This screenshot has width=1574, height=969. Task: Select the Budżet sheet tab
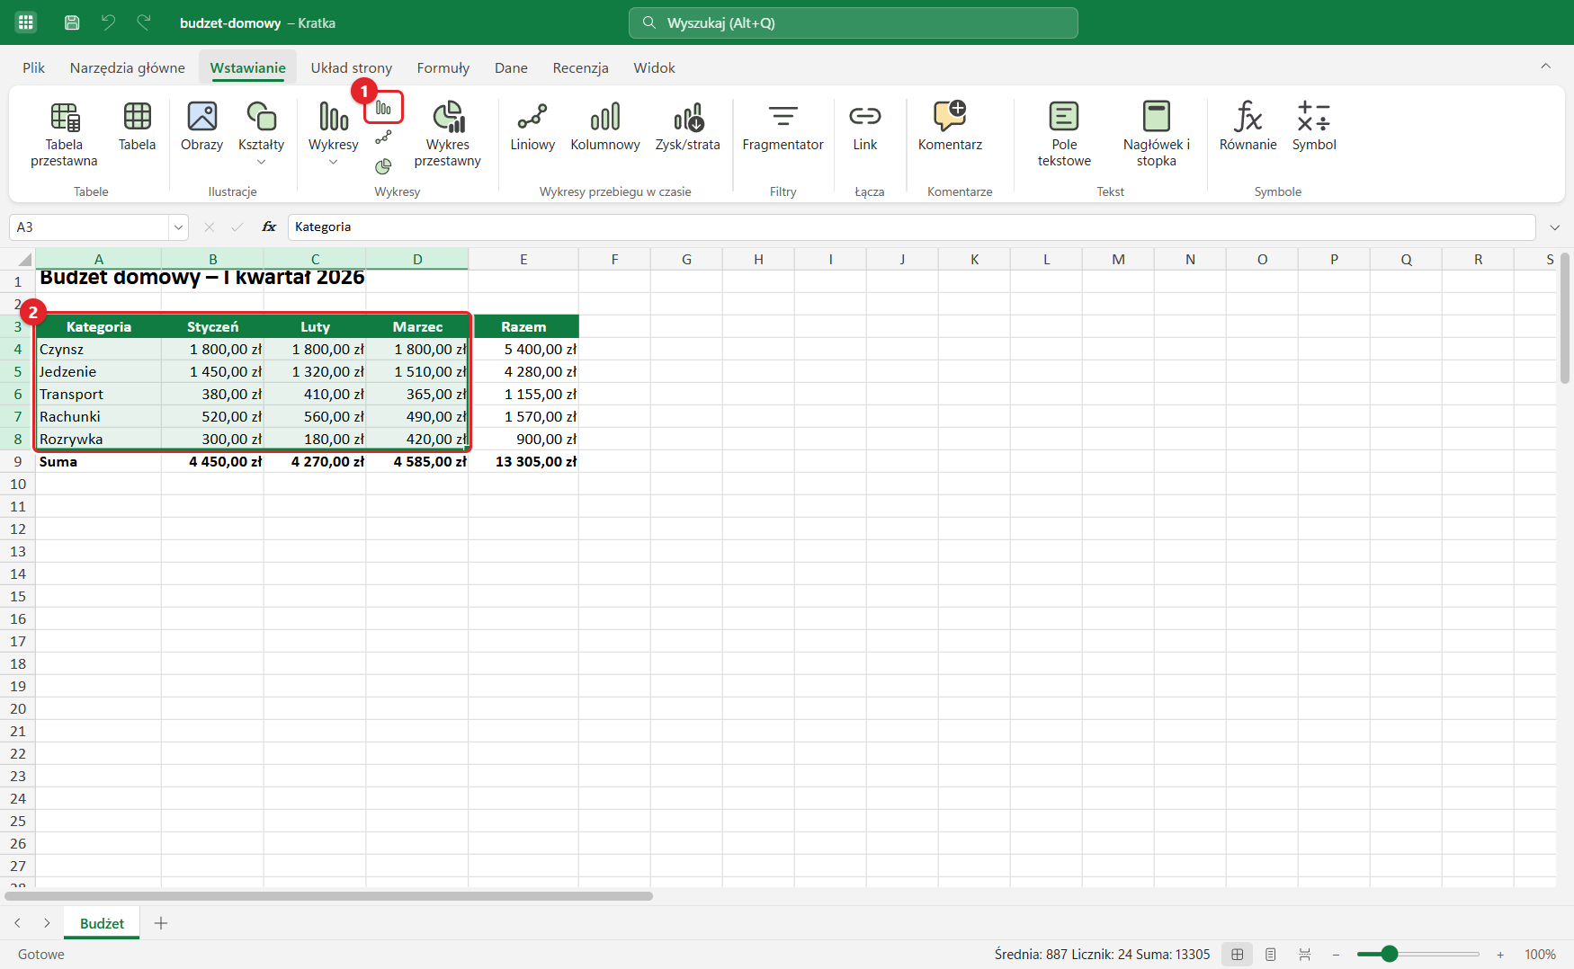click(x=102, y=923)
